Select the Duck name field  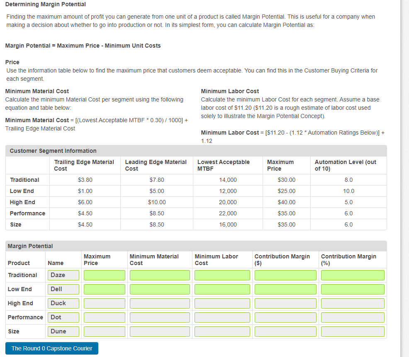pyautogui.click(x=63, y=303)
